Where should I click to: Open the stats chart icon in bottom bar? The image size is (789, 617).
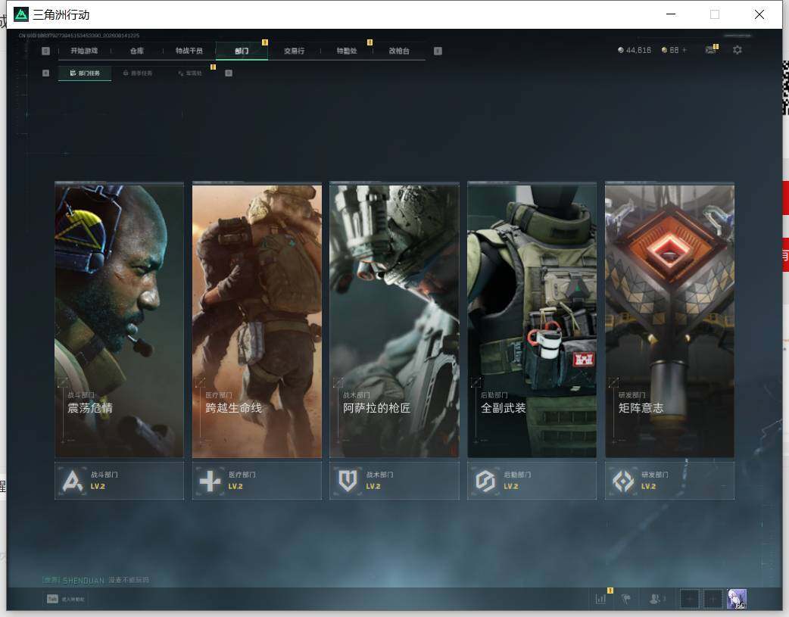[600, 599]
